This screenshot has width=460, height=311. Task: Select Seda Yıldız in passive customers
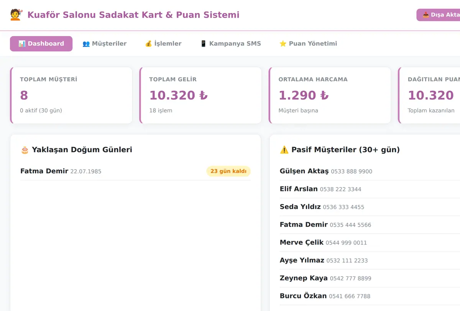pyautogui.click(x=300, y=207)
